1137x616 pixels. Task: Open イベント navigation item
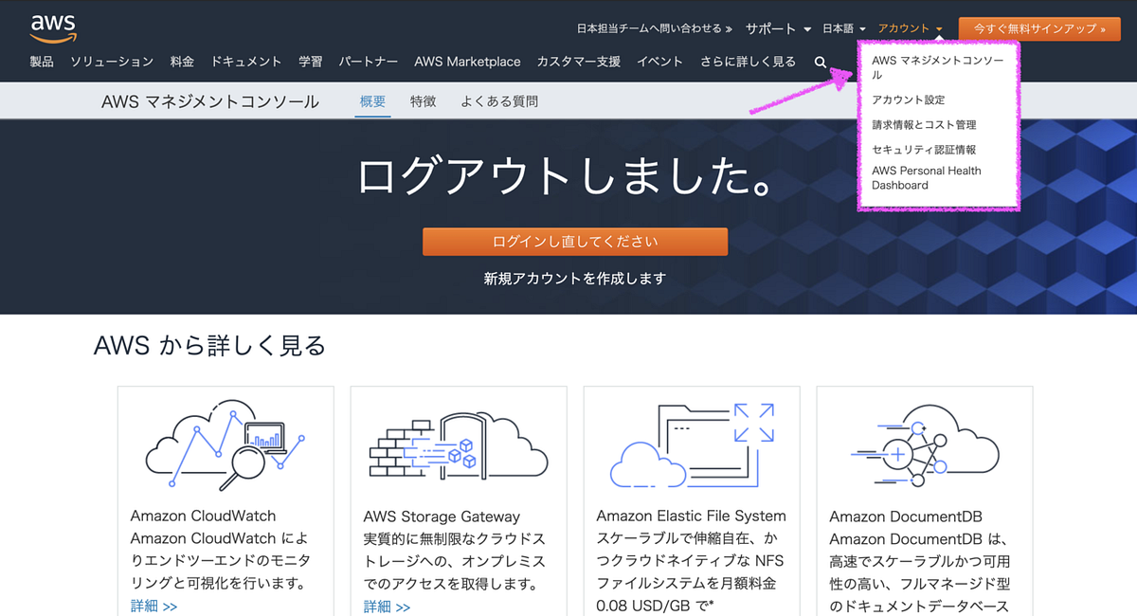(x=659, y=62)
